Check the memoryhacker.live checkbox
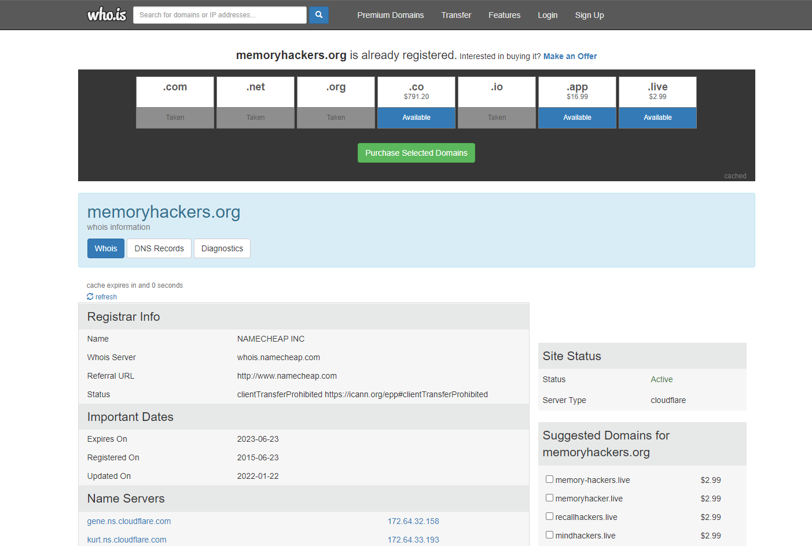Viewport: 812px width, 546px height. coord(549,498)
